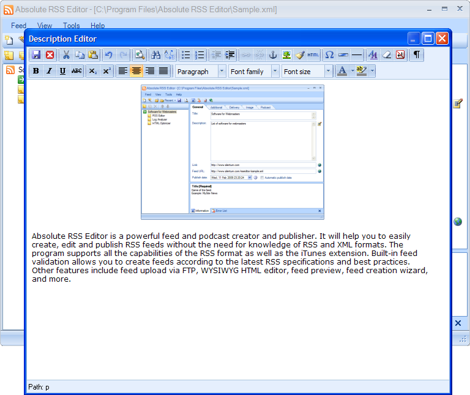Insert an anchor with anchor icon
Viewport: 470px width, 395px height.
pyautogui.click(x=273, y=55)
